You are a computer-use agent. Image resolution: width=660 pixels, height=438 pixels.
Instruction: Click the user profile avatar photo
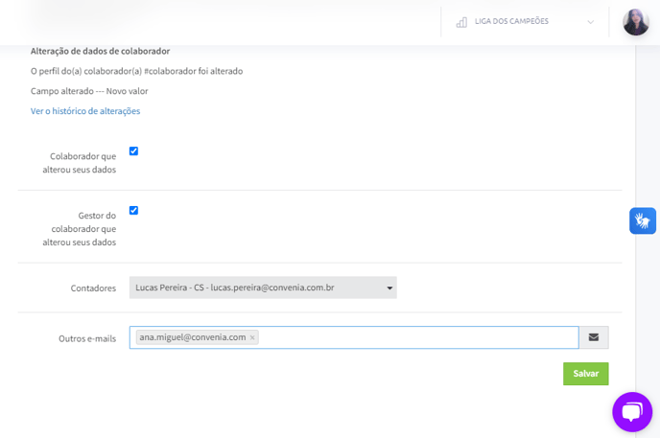(x=636, y=22)
